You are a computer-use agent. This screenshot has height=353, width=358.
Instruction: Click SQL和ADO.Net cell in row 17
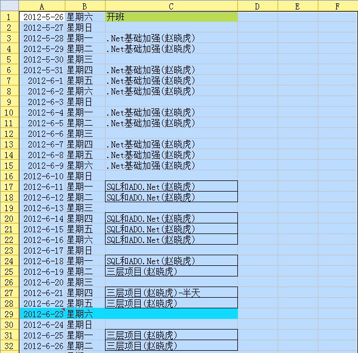click(x=171, y=187)
